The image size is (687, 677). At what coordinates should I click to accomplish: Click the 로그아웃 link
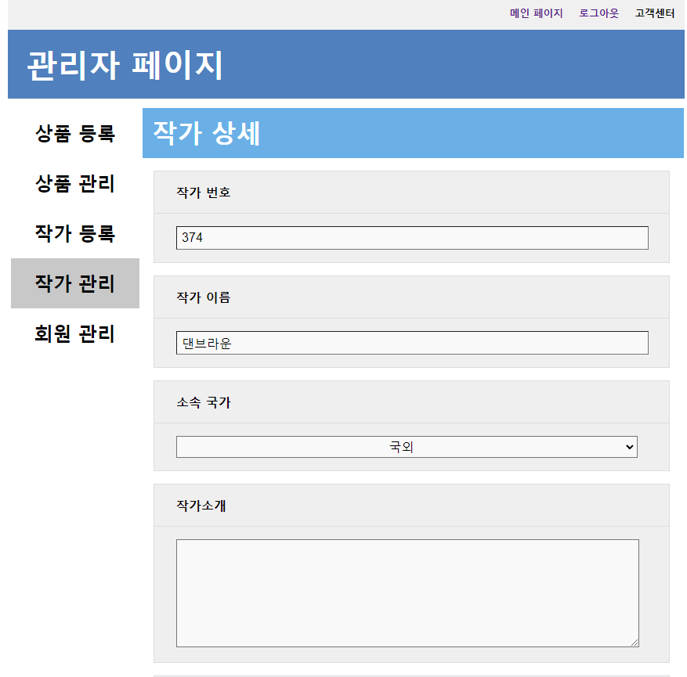point(598,13)
